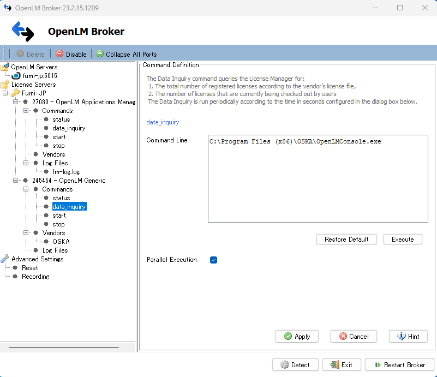Uncheck the Parallel Execution checkbox
437x377 pixels.
214,260
